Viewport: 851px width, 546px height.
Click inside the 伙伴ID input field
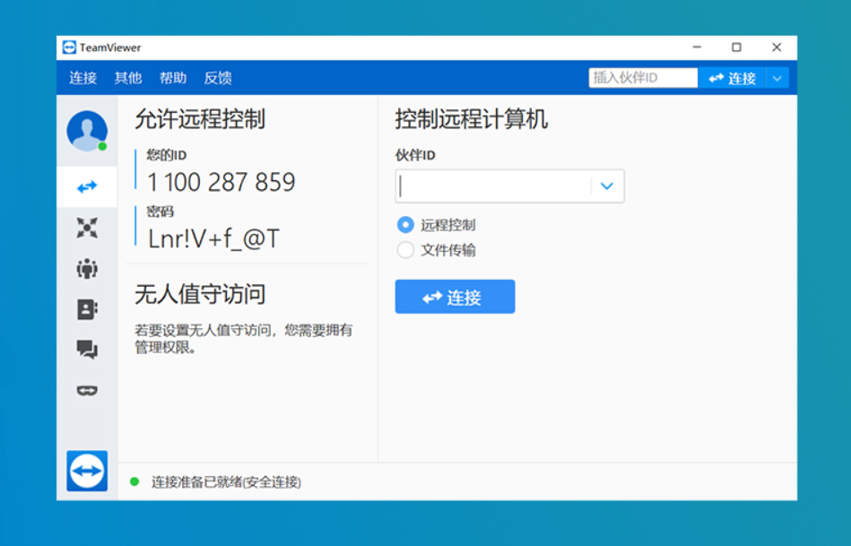[493, 186]
